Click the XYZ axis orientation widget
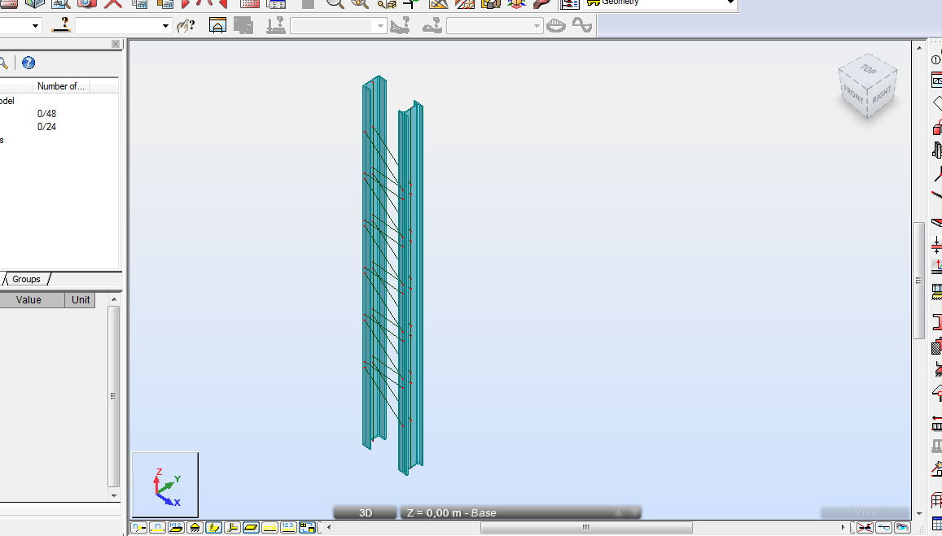 pyautogui.click(x=165, y=485)
